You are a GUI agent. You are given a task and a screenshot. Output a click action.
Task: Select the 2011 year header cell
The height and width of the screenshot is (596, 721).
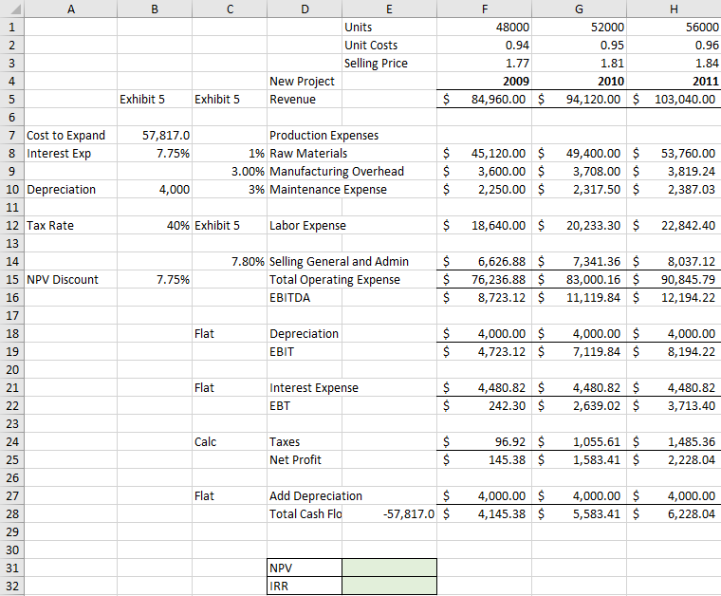pos(674,81)
